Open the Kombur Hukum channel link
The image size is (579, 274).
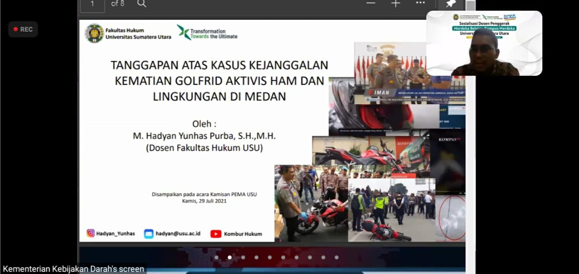(x=243, y=234)
